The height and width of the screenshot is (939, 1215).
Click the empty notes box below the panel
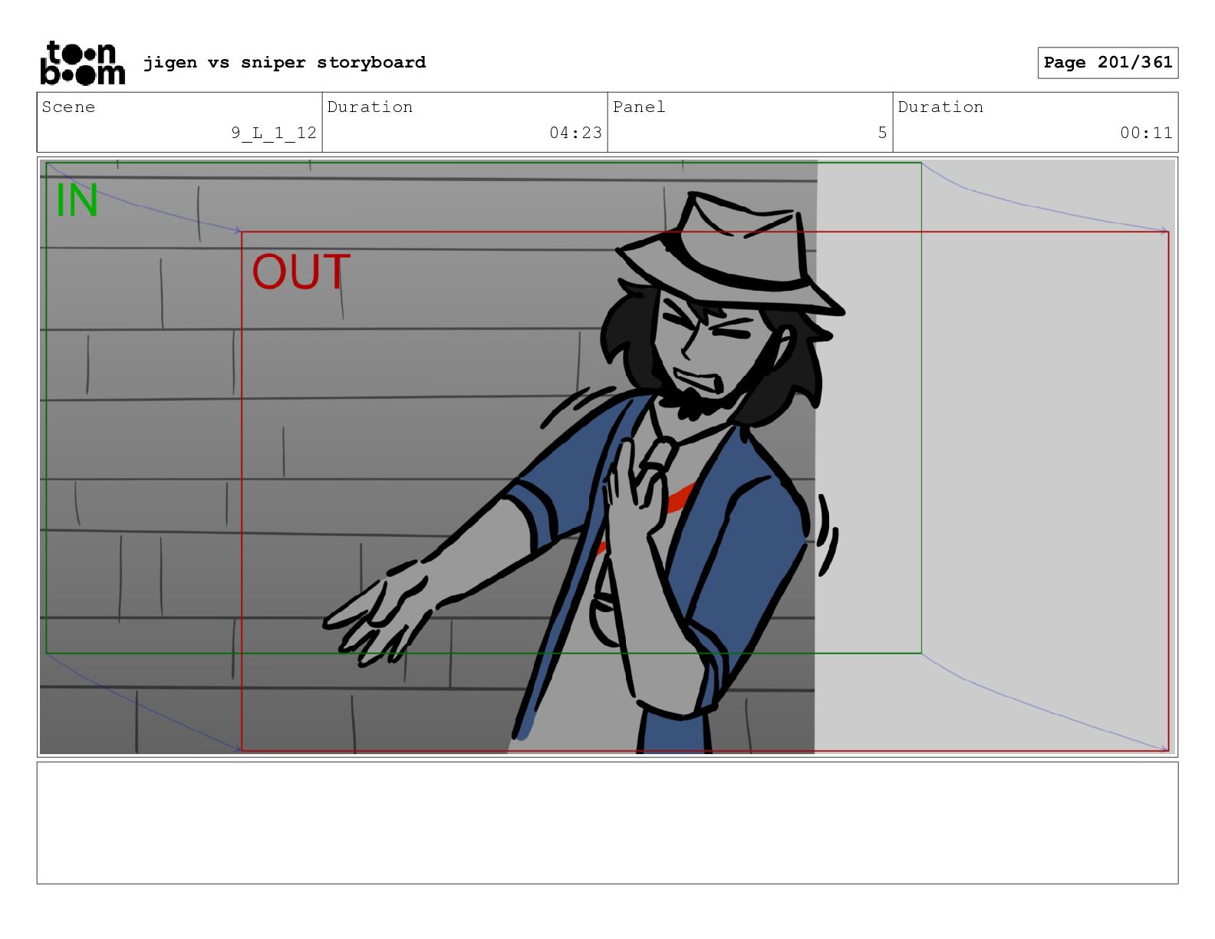tap(607, 822)
